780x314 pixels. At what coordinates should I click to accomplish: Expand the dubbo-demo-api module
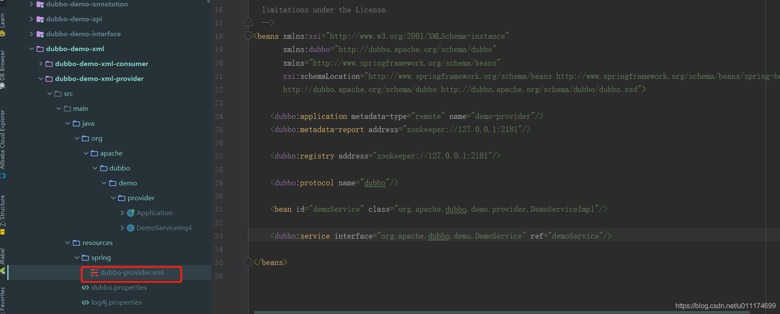[x=31, y=19]
